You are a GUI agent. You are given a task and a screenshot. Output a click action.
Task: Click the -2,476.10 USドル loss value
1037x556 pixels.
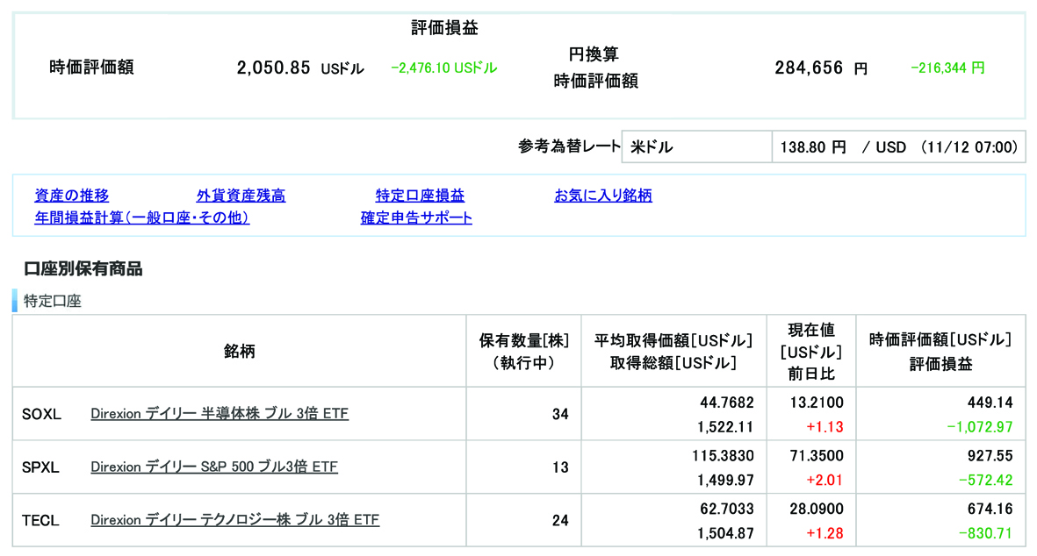pos(443,68)
